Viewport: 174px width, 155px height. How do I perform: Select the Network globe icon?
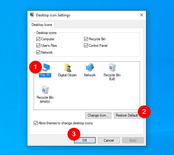90,67
